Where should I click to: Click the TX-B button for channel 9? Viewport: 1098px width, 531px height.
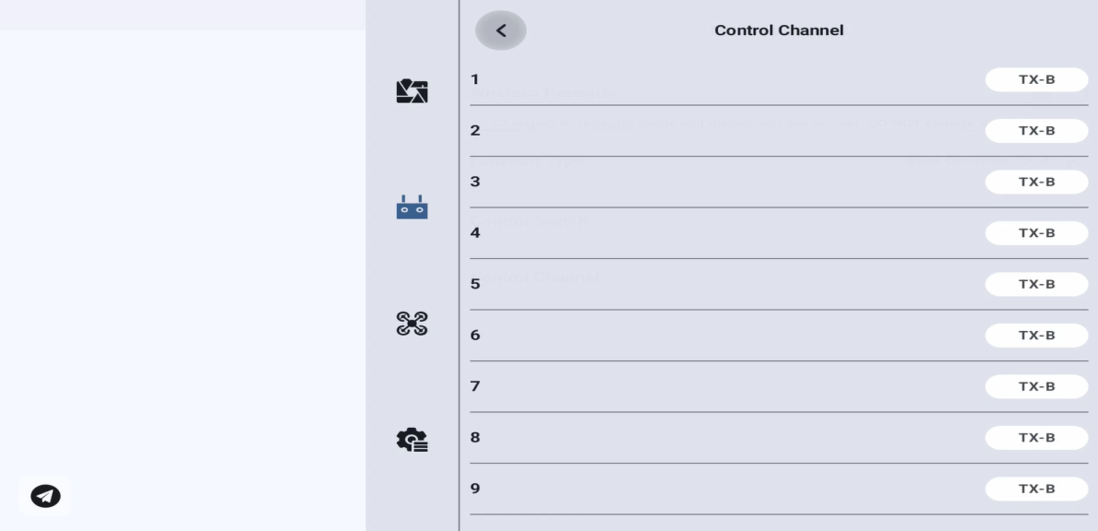pos(1036,489)
